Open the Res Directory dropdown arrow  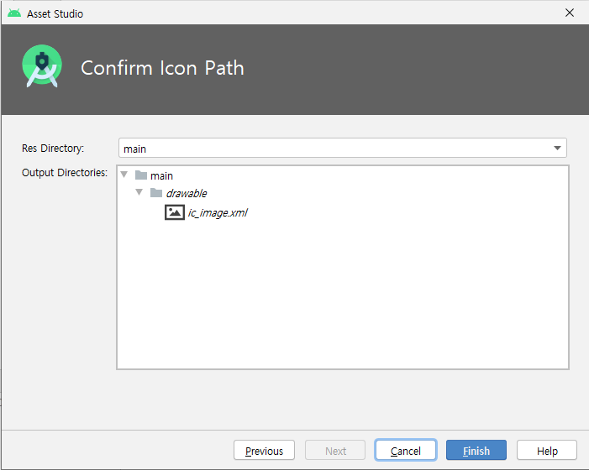pos(557,149)
